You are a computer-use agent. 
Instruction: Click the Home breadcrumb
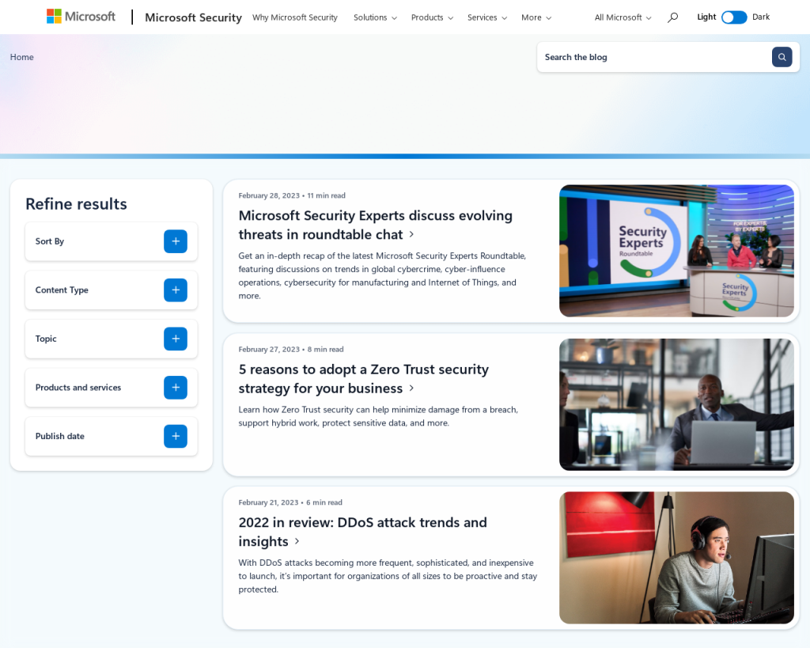pyautogui.click(x=21, y=57)
